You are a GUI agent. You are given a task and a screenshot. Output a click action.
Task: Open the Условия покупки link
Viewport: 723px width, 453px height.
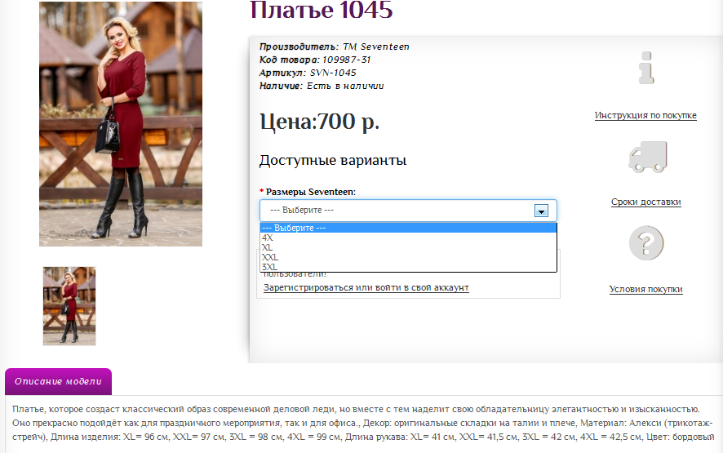click(645, 289)
